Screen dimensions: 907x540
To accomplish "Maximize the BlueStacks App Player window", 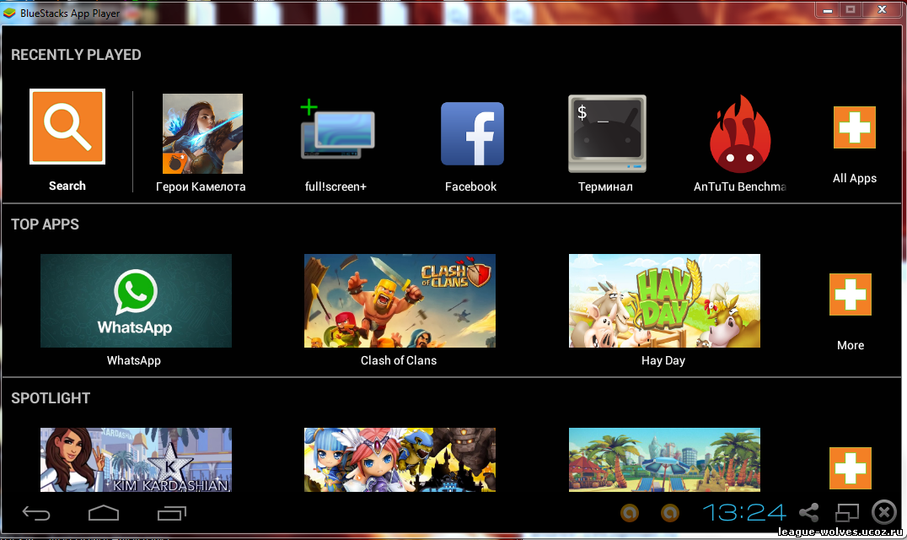I will coord(851,10).
